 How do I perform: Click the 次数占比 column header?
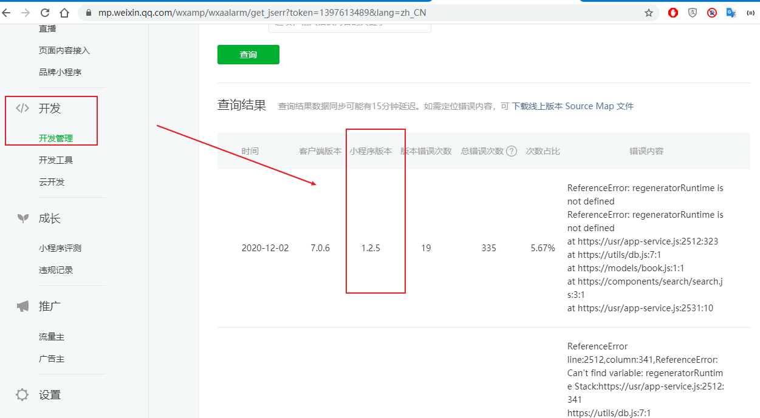(543, 151)
